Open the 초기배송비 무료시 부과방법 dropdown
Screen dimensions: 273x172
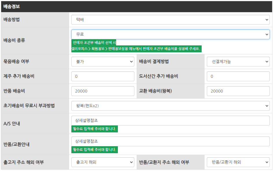[x=170, y=106]
